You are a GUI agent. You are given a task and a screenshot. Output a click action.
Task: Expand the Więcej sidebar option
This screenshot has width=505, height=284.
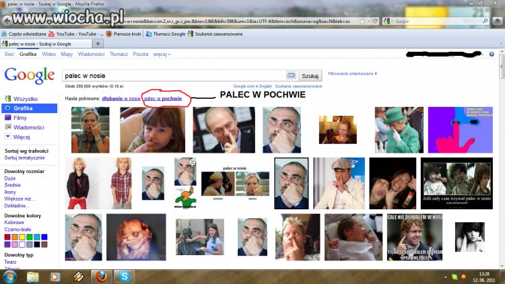click(x=18, y=137)
